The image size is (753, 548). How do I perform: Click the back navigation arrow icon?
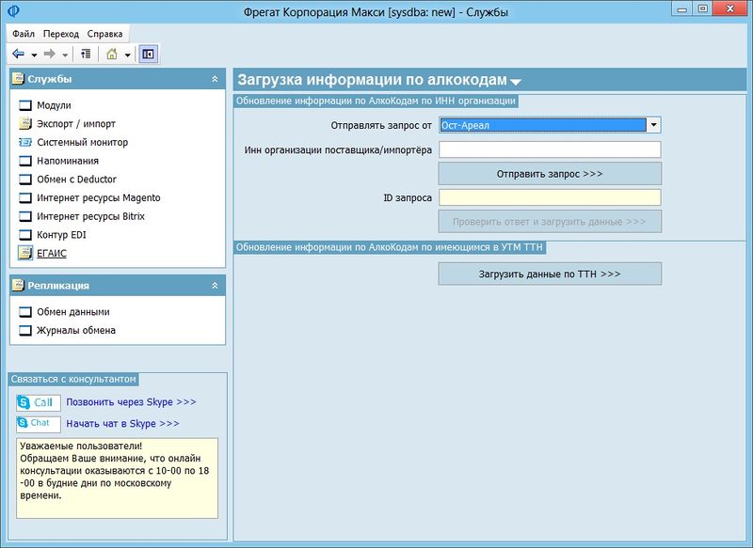pos(18,55)
